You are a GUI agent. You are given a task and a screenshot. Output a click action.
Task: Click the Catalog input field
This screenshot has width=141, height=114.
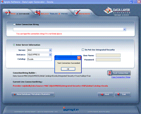[39, 59]
